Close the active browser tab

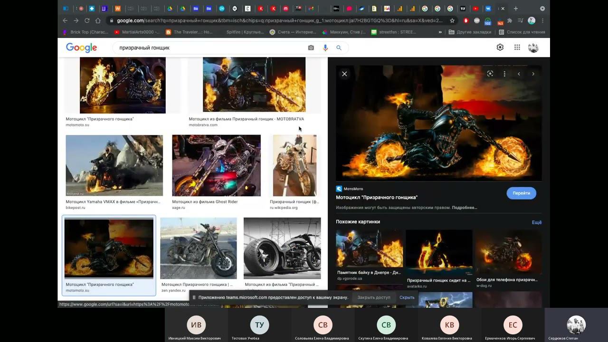point(503,9)
